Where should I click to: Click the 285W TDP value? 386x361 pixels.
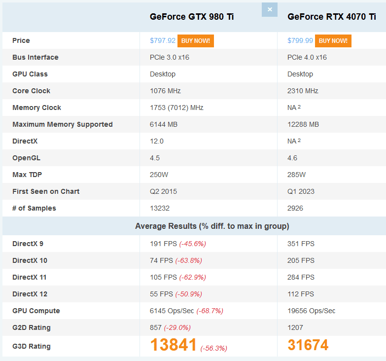tap(296, 175)
